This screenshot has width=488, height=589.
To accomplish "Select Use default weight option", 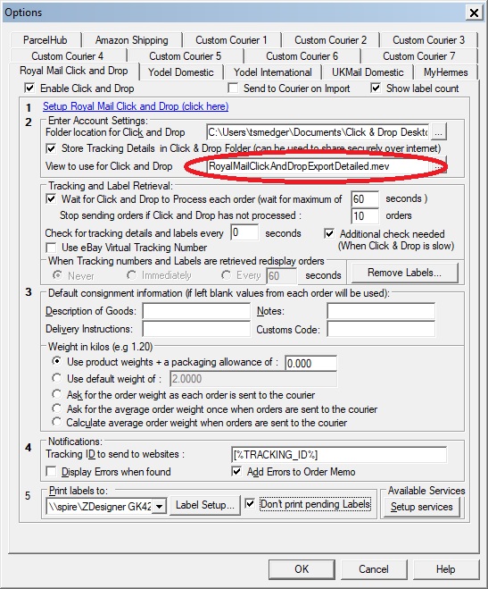I will [x=56, y=377].
